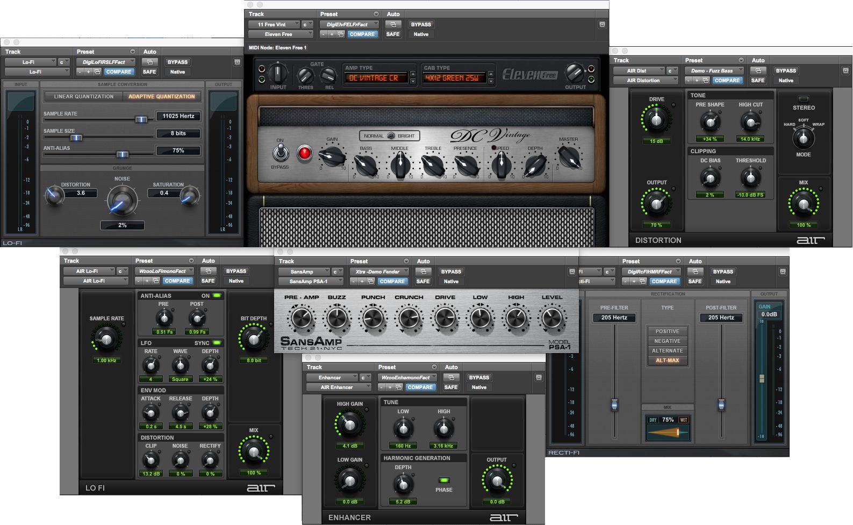Switch to LINEAR QUANTIZATION in Lo-Fi

pos(84,97)
